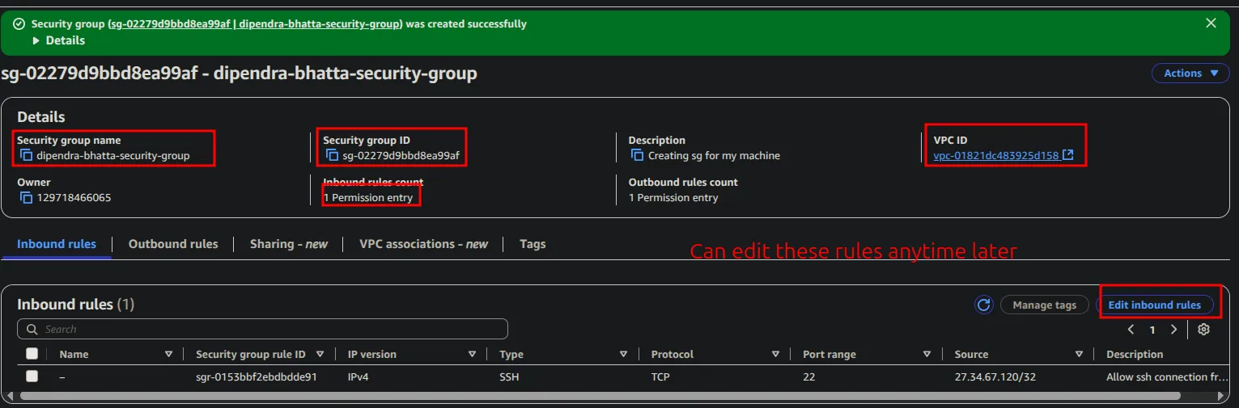Copy the Description text icon
Image resolution: width=1239 pixels, height=408 pixels.
point(638,155)
